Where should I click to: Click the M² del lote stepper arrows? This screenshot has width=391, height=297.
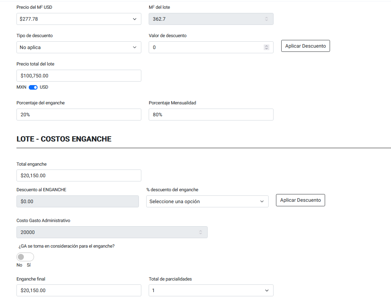(x=266, y=19)
